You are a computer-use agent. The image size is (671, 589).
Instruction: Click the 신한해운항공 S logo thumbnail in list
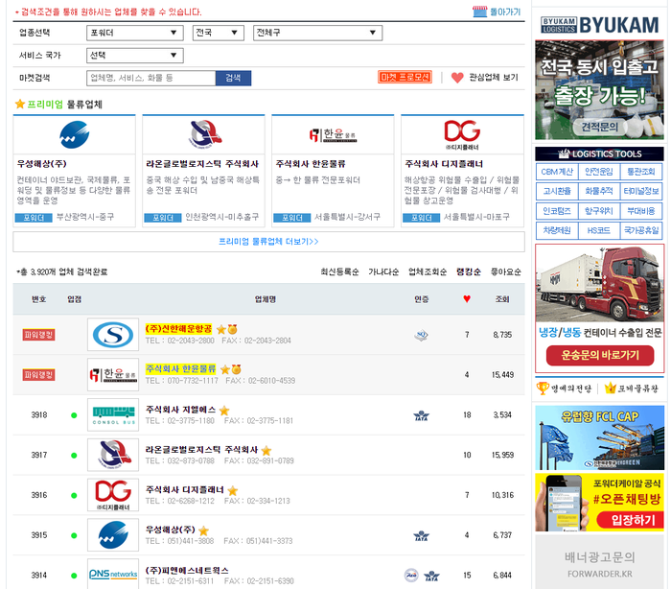pyautogui.click(x=113, y=335)
